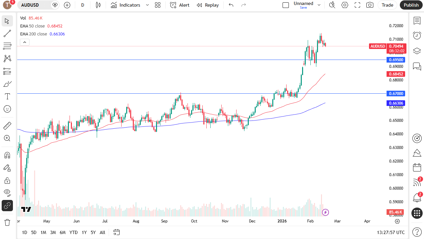424x239 pixels.
Task: Toggle stay in drawing mode pencil-lock
Action: 7,168
